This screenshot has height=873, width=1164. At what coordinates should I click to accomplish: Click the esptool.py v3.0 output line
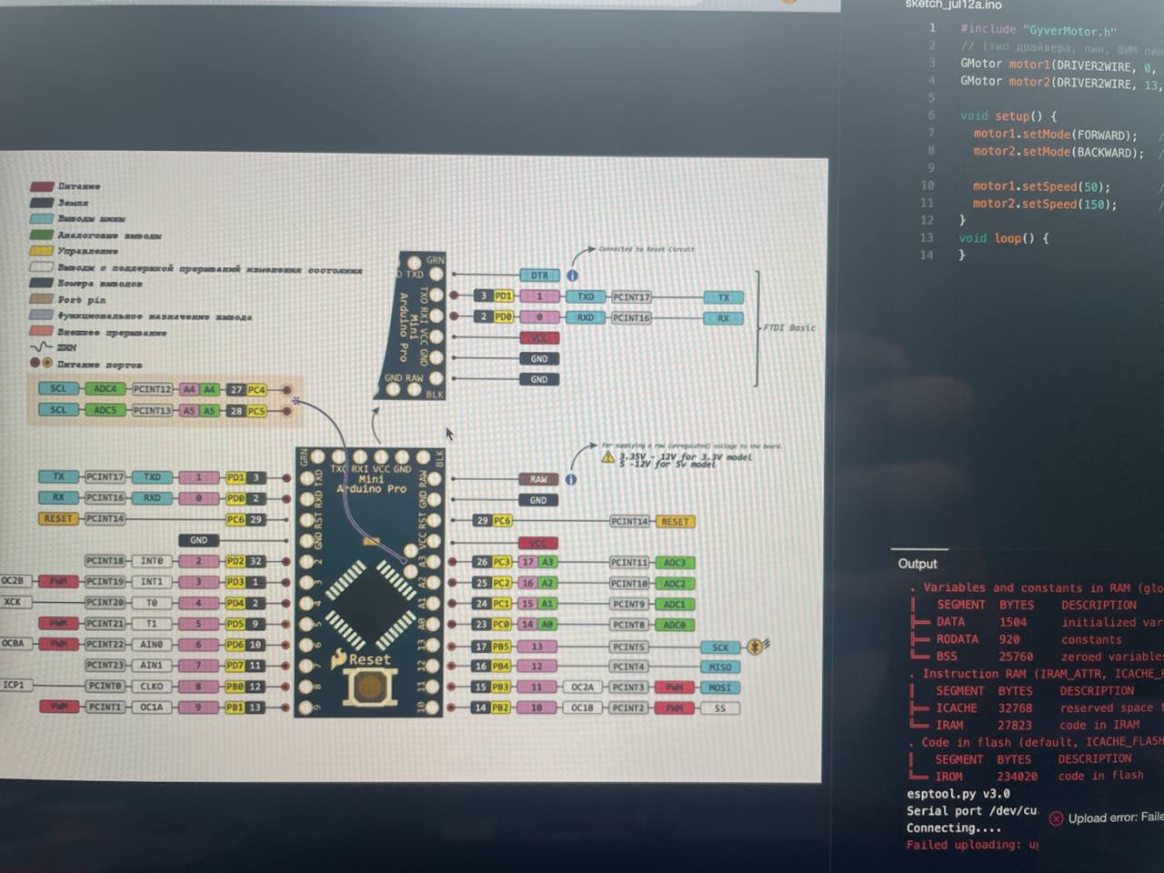(958, 794)
